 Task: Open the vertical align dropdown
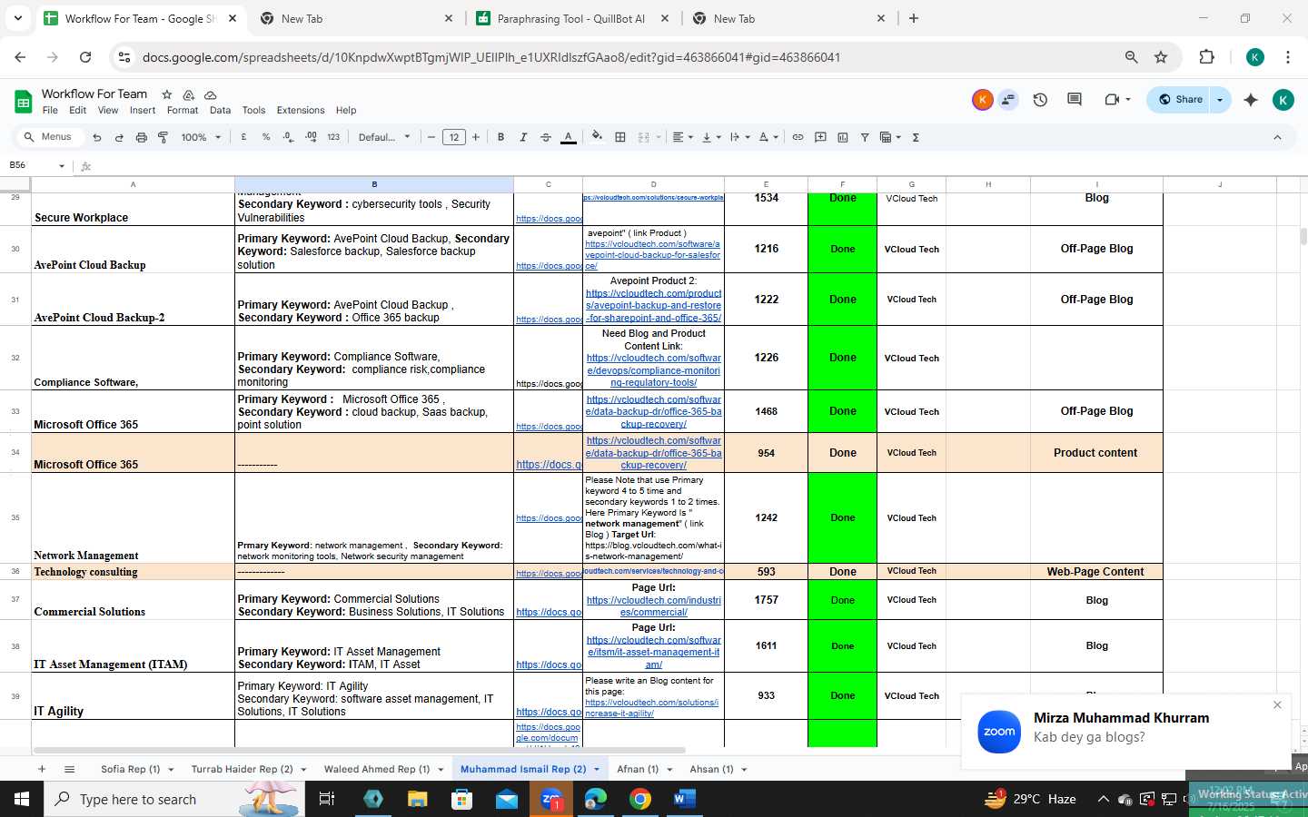(711, 137)
